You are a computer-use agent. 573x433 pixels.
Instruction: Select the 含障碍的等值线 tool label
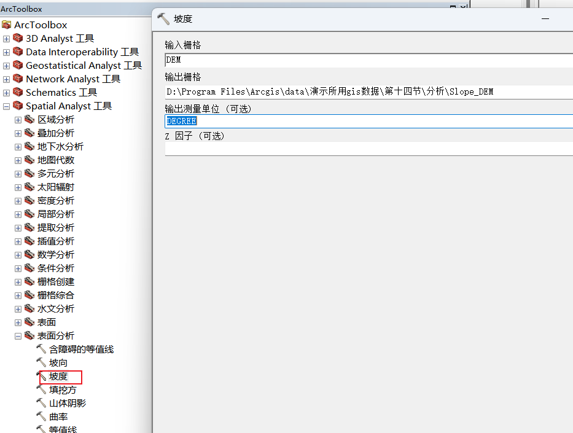82,349
